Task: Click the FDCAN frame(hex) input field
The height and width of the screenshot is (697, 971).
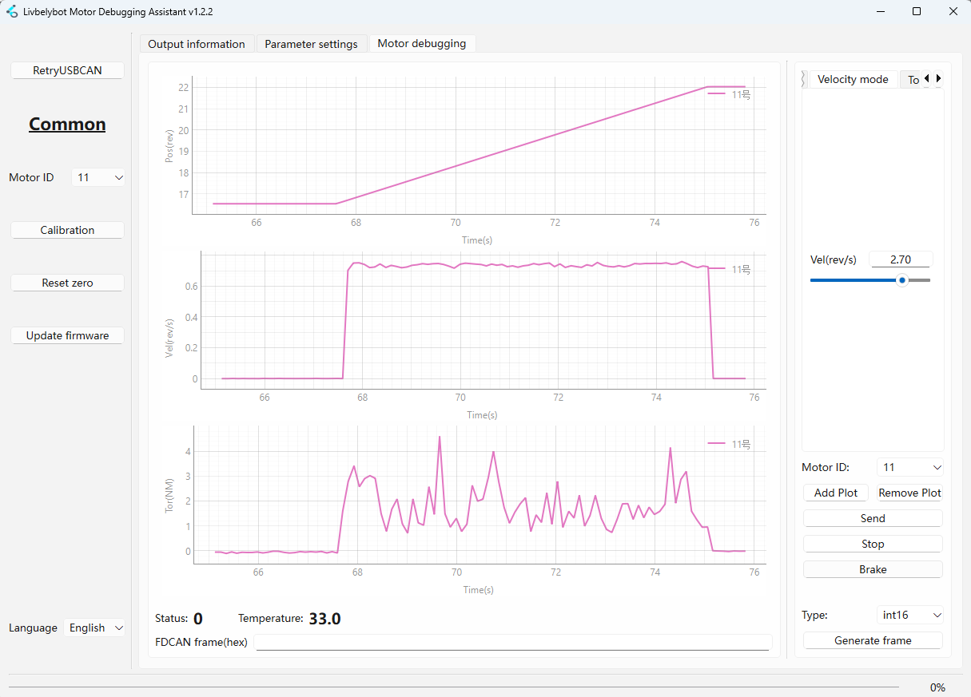Action: 513,642
